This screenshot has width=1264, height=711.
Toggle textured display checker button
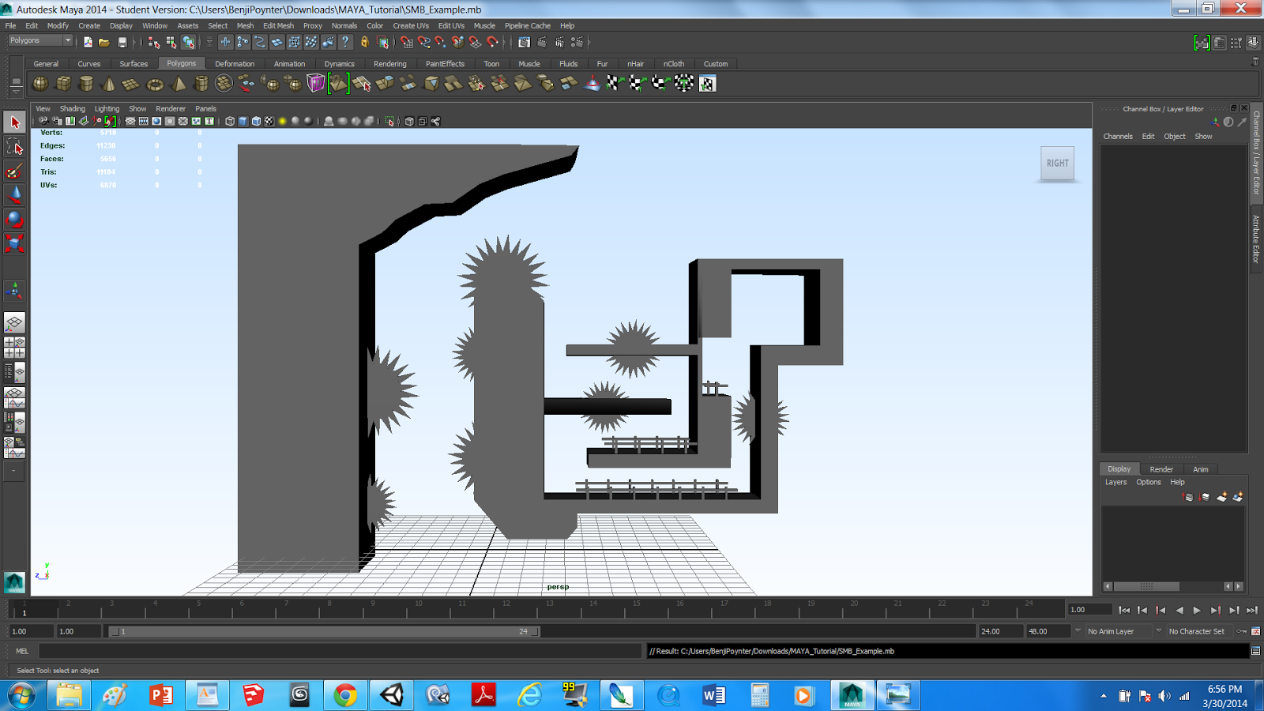coord(269,121)
